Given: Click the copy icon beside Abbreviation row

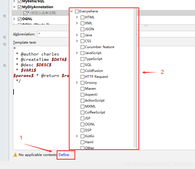Looking at the screenshot, I should tap(5, 37).
